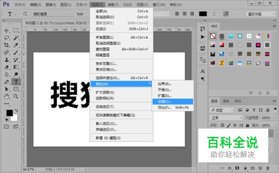279x173 pixels.
Task: Select the Path Selection arrow tool
Action: click(6, 89)
